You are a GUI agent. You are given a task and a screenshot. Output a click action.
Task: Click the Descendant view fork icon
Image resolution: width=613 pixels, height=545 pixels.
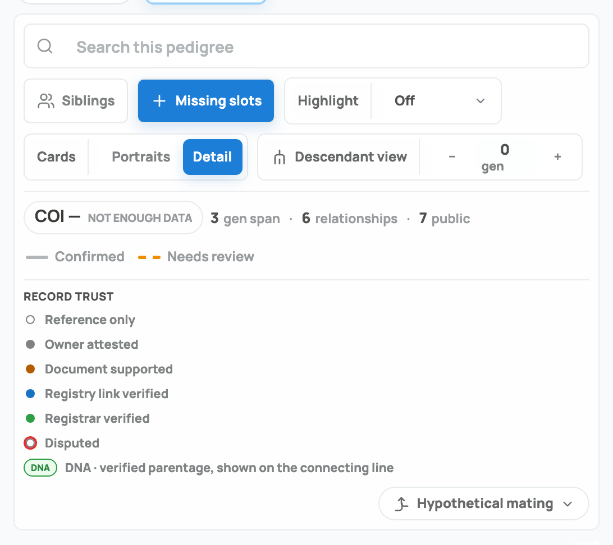coord(280,158)
